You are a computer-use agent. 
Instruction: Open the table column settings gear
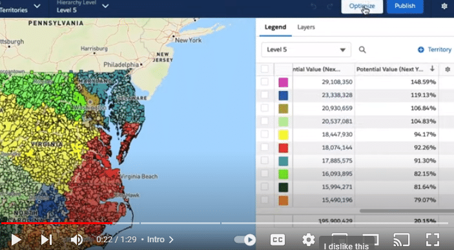click(x=448, y=69)
